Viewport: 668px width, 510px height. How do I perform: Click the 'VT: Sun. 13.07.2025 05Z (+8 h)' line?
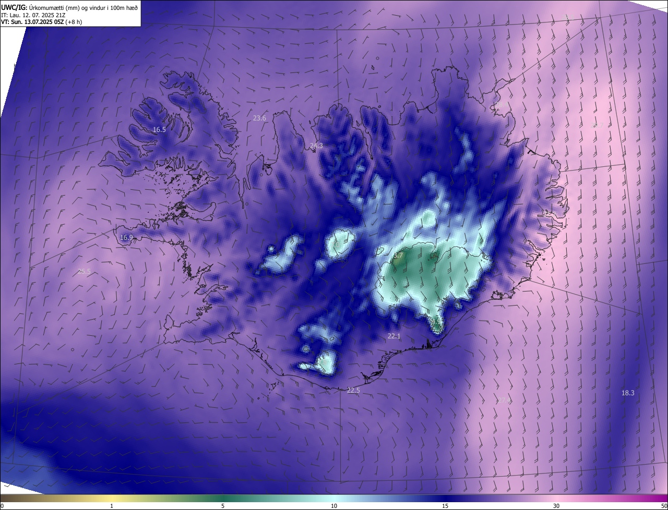pyautogui.click(x=41, y=22)
